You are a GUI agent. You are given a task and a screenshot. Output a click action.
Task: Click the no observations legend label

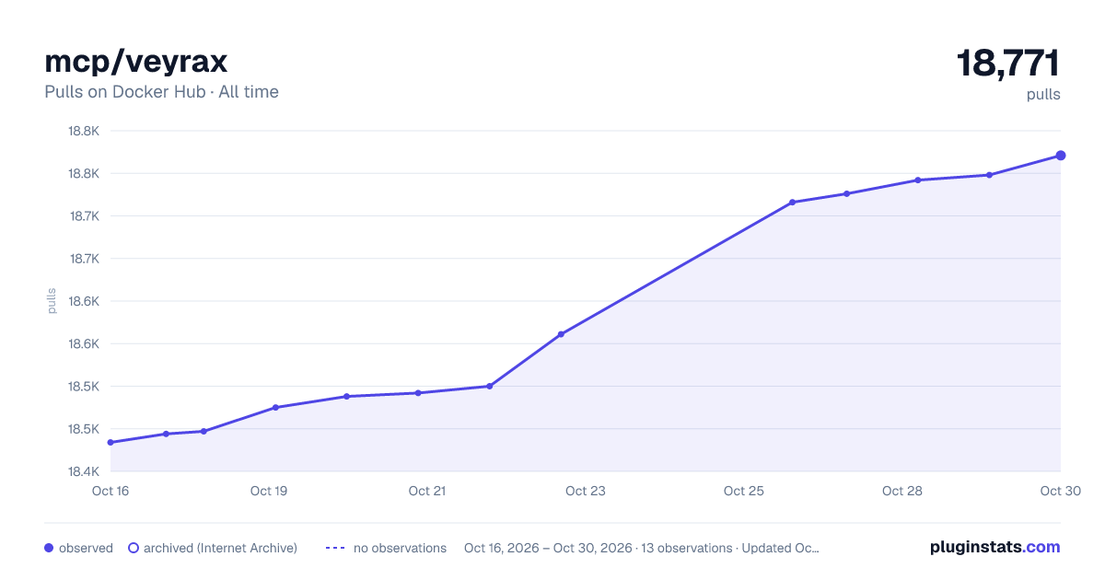400,548
